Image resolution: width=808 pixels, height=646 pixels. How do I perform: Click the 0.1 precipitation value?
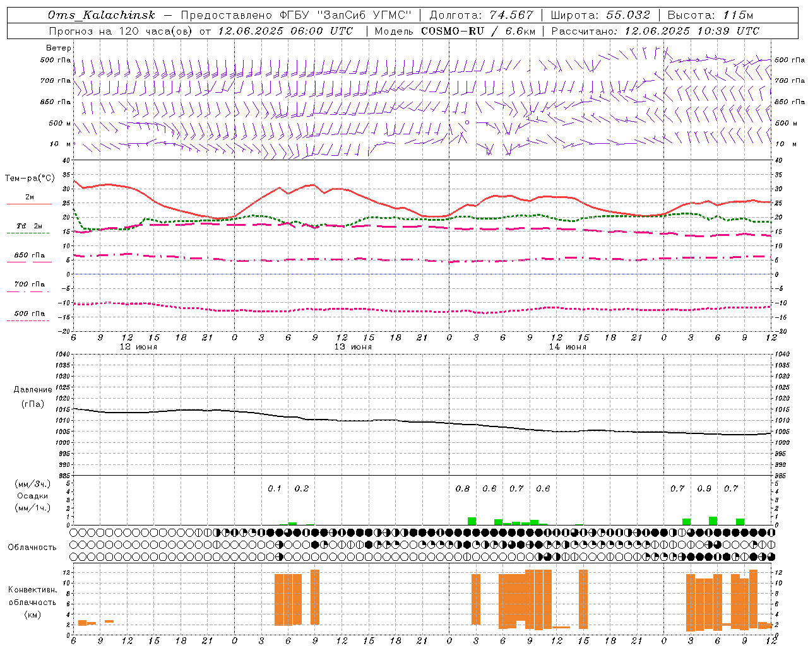pyautogui.click(x=274, y=489)
